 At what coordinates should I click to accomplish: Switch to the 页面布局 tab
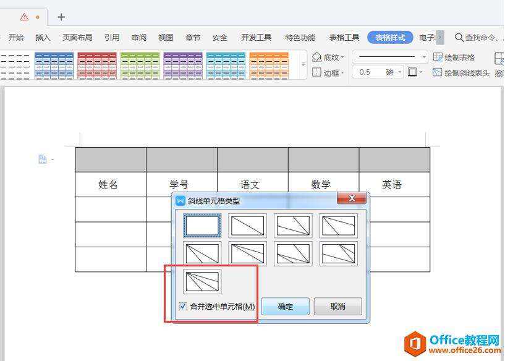pyautogui.click(x=77, y=37)
